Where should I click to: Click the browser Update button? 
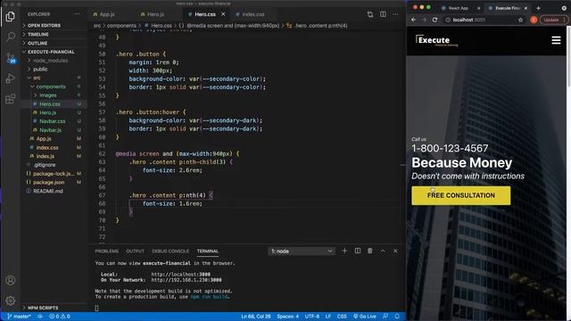(553, 20)
